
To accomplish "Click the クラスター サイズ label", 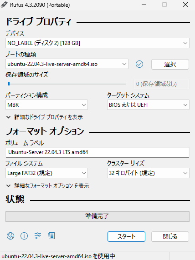I will [126, 163].
